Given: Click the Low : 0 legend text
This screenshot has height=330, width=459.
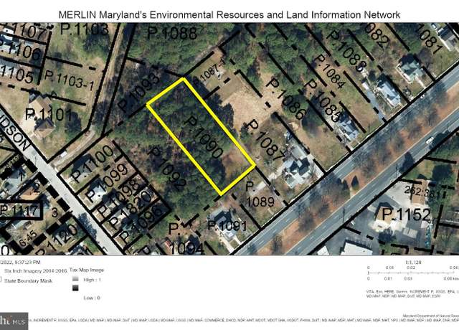Looking at the screenshot, I should point(92,298).
